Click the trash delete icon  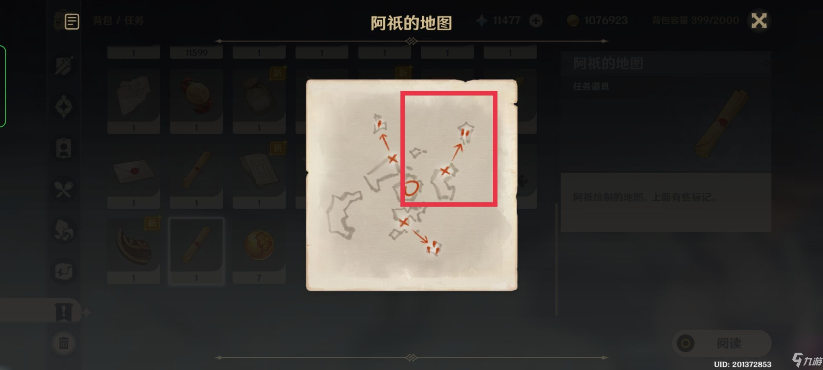64,343
